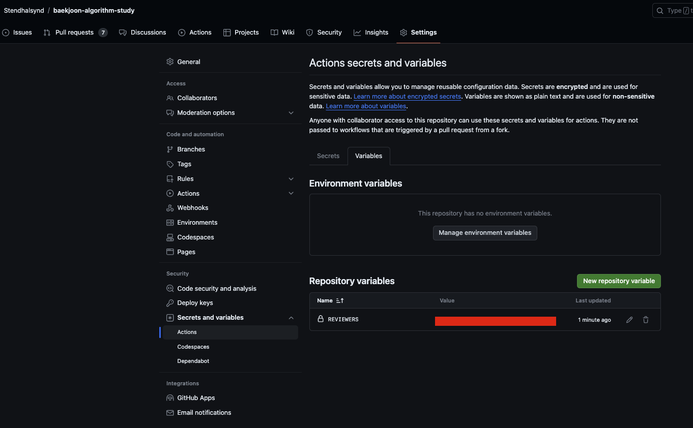Open the Settings tab
Image resolution: width=693 pixels, height=428 pixels.
coord(418,32)
